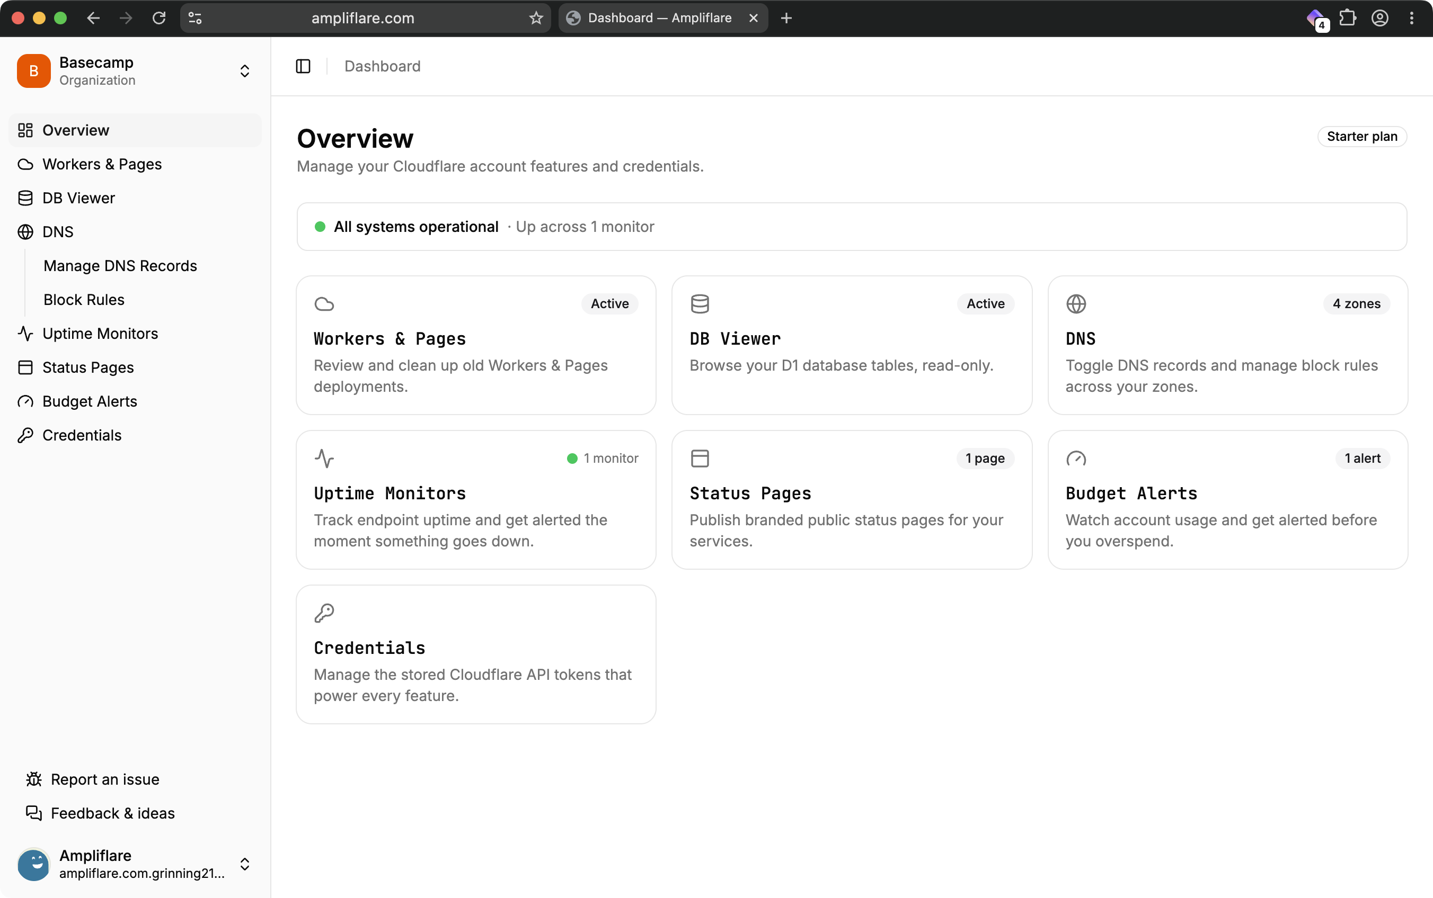Click the 1 page badge
Viewport: 1433px width, 898px height.
[x=985, y=458]
